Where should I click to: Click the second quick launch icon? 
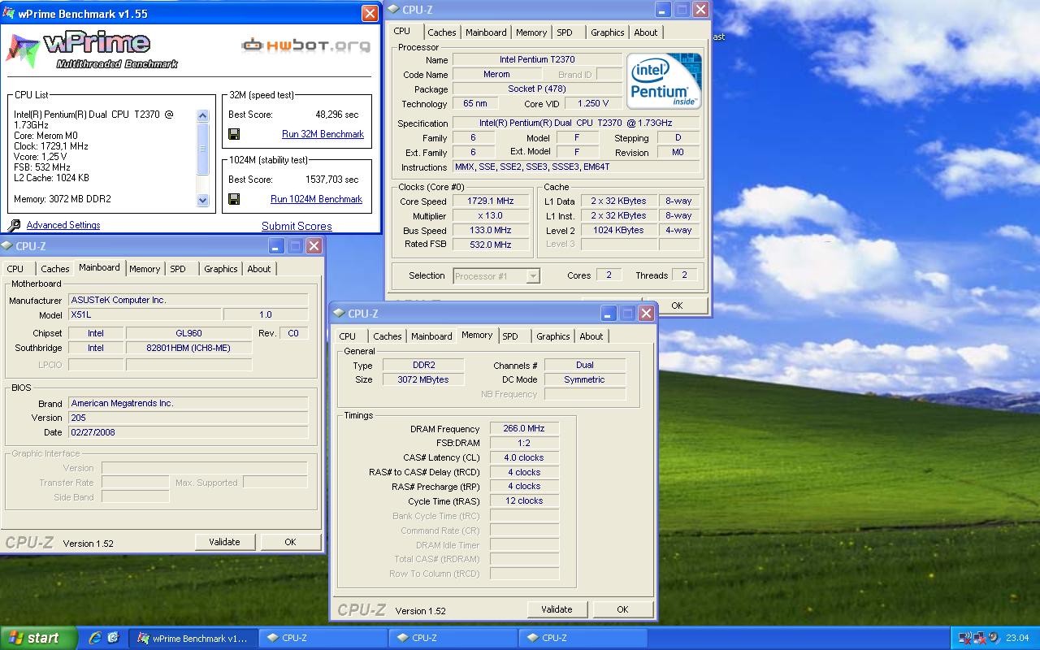[113, 638]
